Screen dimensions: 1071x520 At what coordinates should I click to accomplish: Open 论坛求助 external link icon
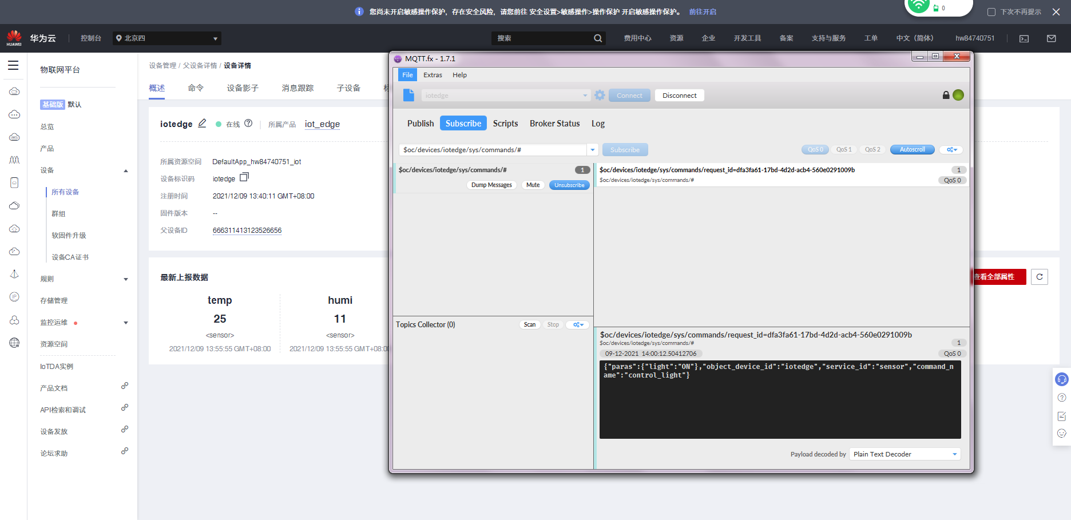[x=125, y=451]
